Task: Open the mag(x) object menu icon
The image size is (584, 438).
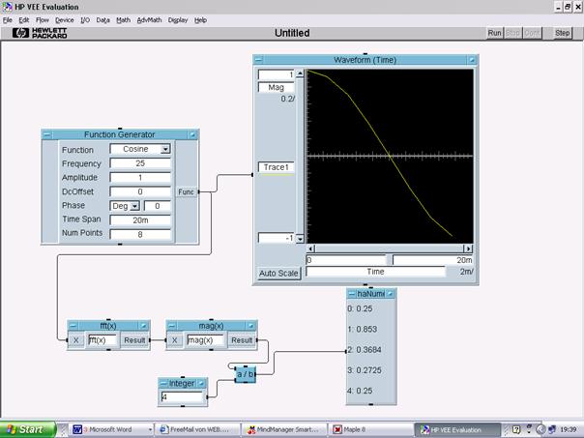Action: coord(172,326)
